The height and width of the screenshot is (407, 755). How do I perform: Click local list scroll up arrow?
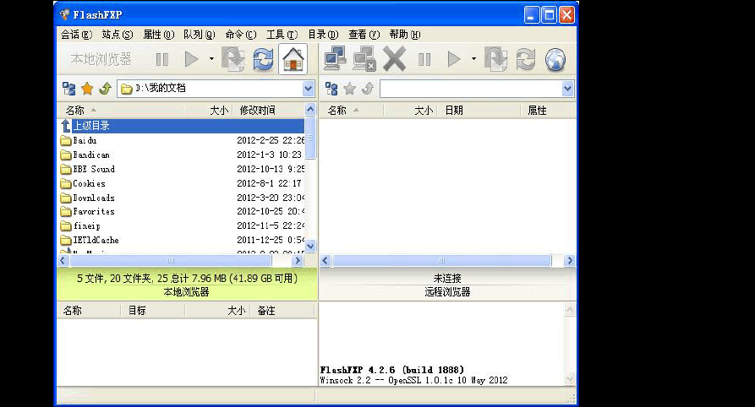[310, 110]
